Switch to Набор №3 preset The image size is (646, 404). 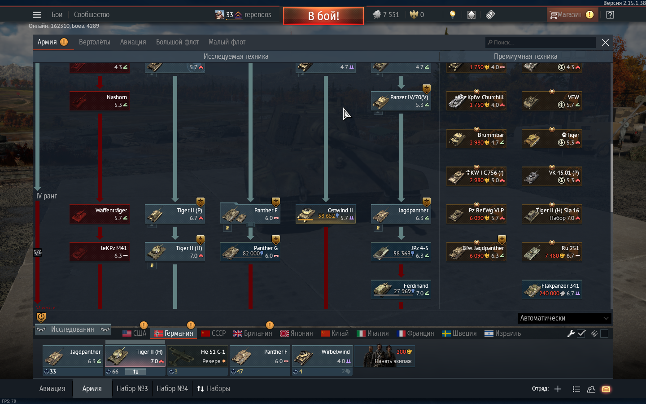point(132,389)
